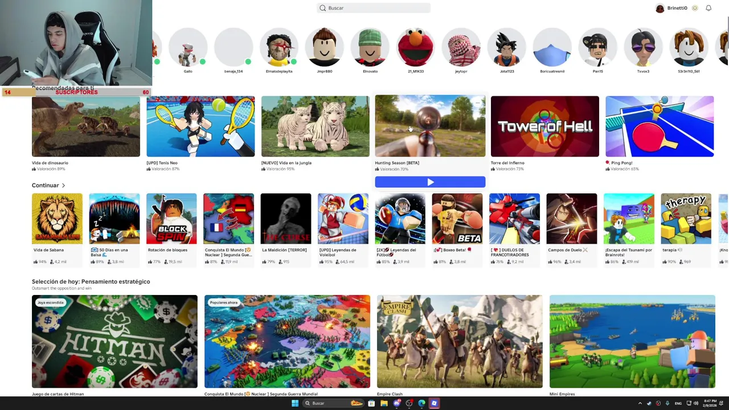729x410 pixels.
Task: Show hidden system tray icons
Action: [640, 403]
